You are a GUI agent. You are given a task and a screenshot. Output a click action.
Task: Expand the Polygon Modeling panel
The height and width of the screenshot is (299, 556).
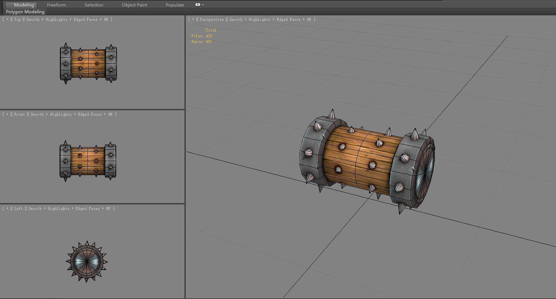[25, 12]
